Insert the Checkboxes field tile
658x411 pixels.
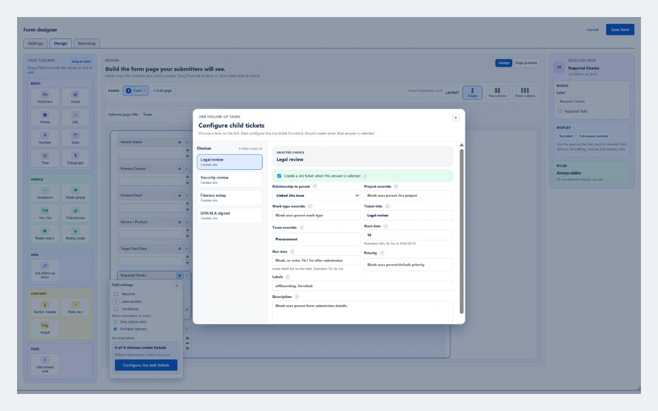75,214
